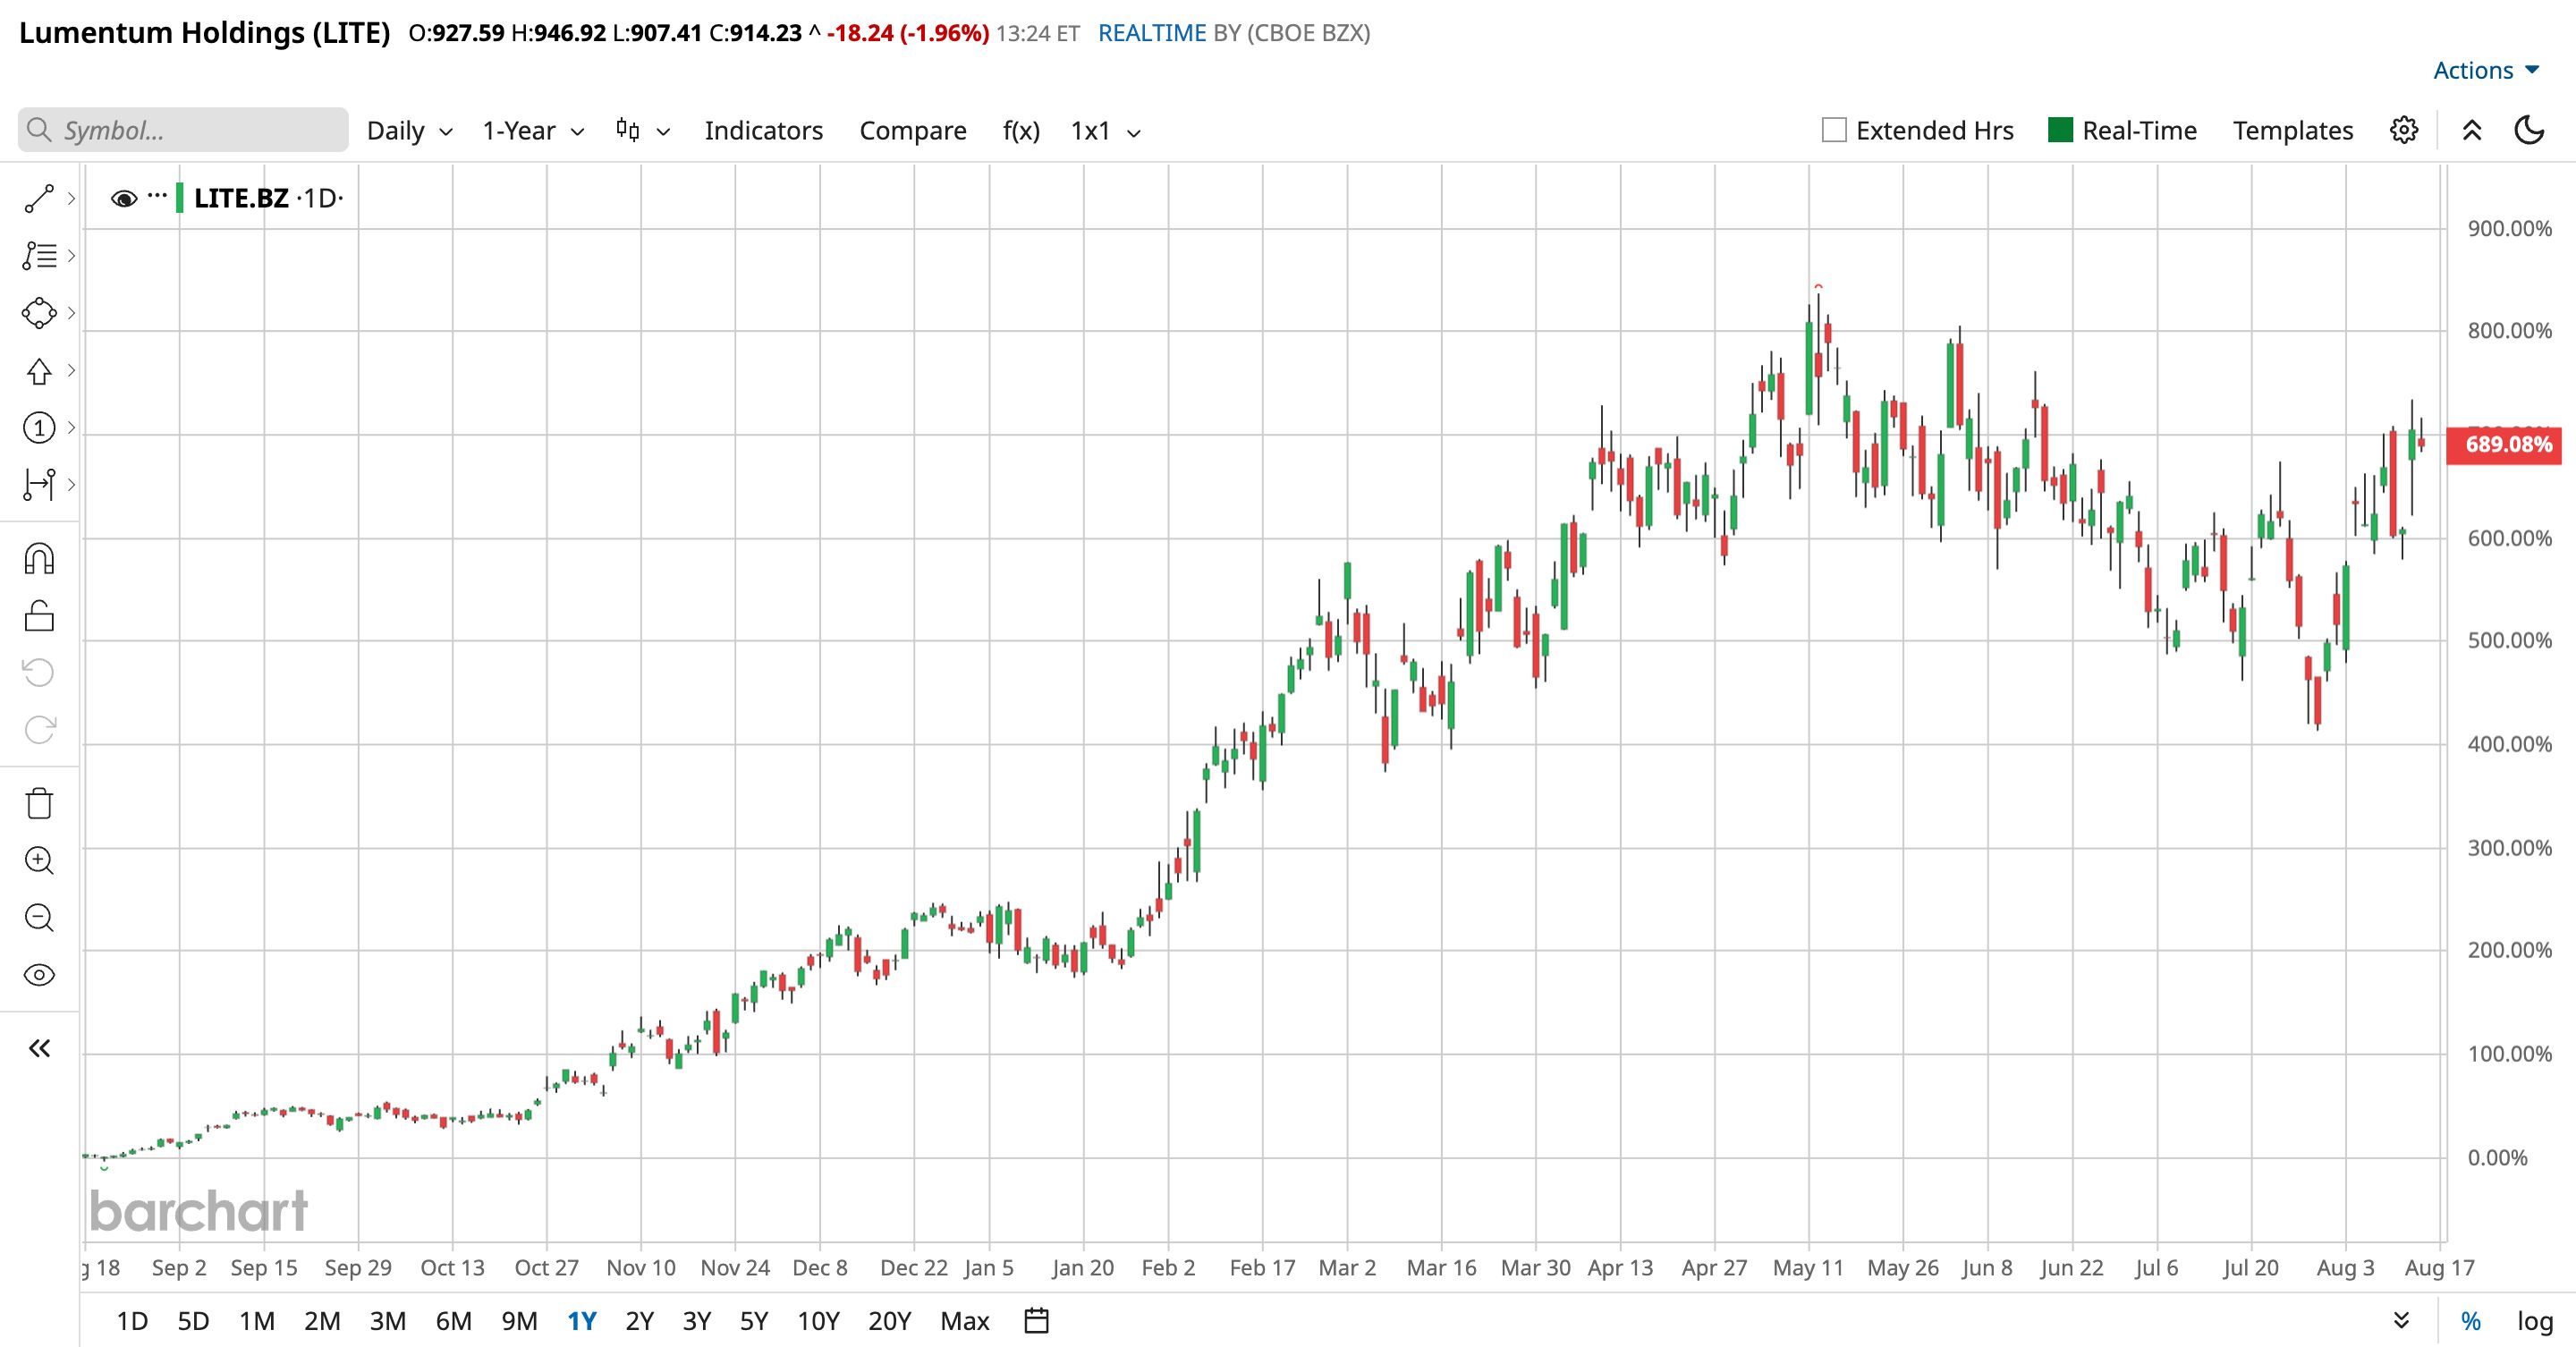
Task: Select the 1D time range
Action: coord(132,1321)
